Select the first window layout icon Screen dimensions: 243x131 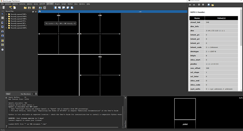point(56,8)
